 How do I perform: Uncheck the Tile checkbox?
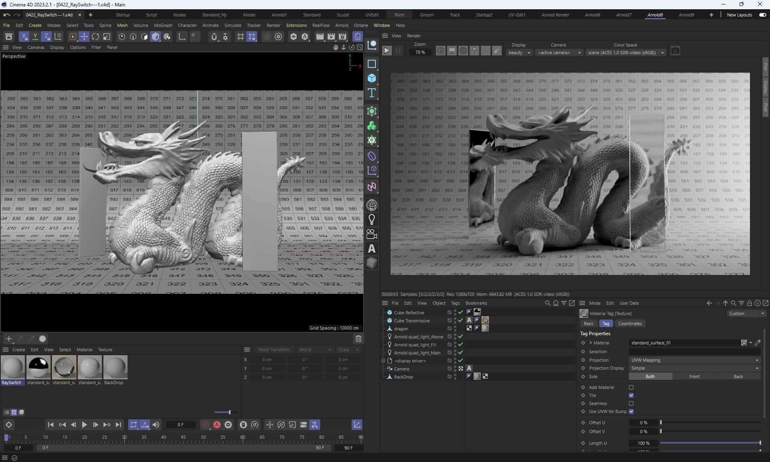click(631, 395)
